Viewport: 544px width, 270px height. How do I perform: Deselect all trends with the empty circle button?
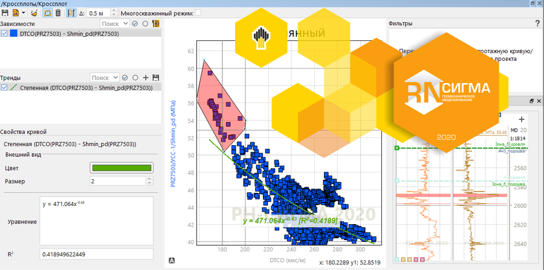[x=135, y=78]
